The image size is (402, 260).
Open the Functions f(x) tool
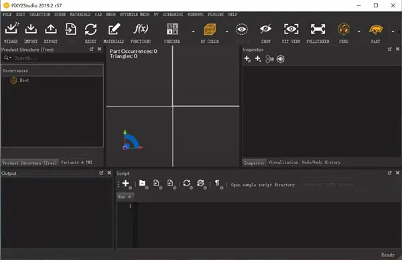[x=141, y=29]
